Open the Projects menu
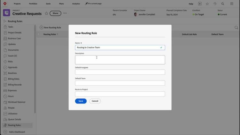The image size is (240, 135). click(17, 4)
